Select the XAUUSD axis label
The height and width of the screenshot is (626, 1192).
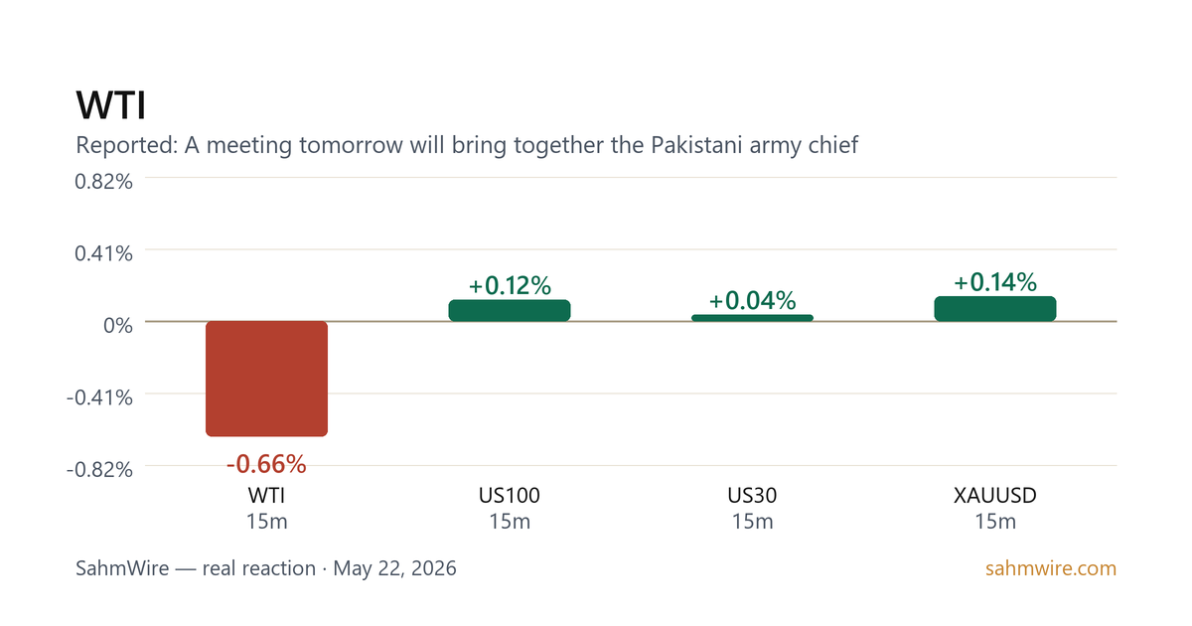tap(995, 495)
